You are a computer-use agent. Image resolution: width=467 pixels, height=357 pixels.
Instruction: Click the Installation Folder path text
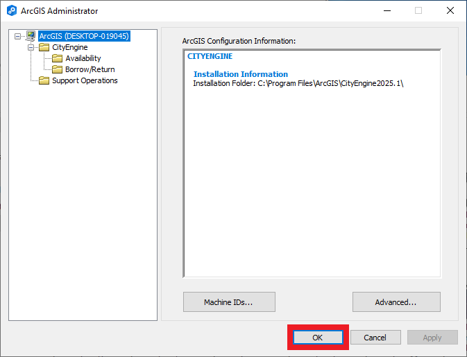click(298, 83)
